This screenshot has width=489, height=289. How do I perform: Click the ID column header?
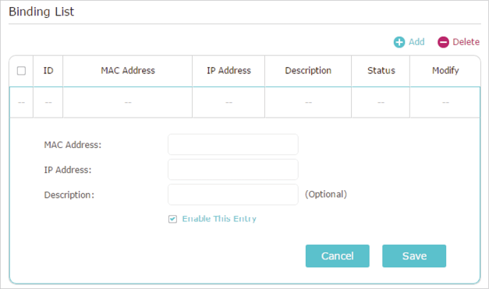click(x=48, y=71)
